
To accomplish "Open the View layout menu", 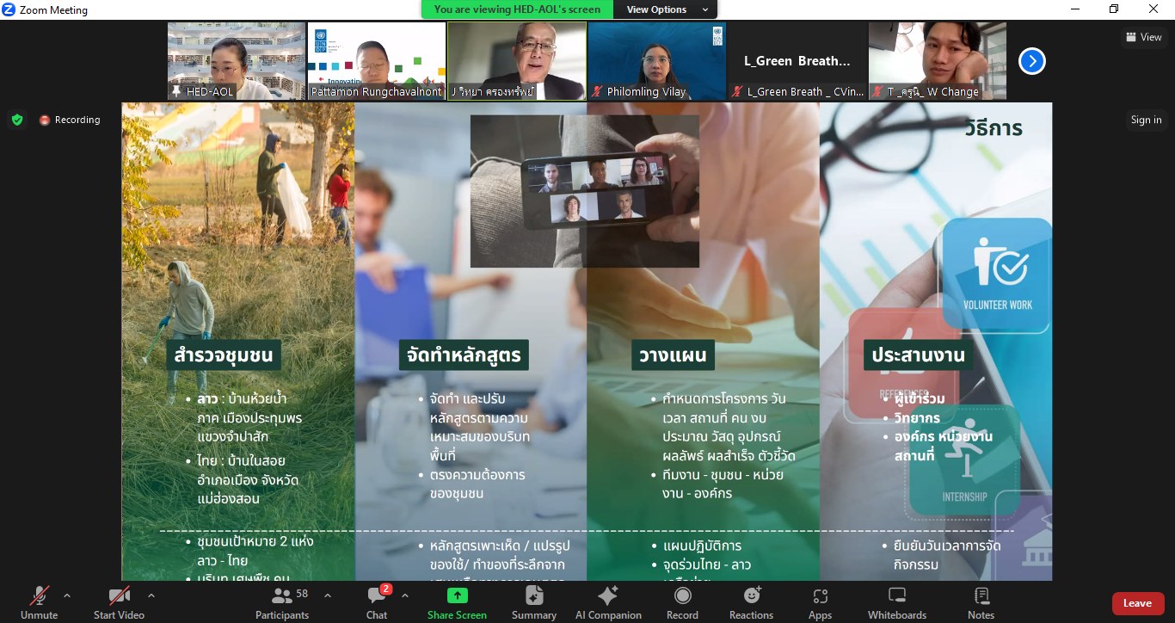I will pos(1143,37).
